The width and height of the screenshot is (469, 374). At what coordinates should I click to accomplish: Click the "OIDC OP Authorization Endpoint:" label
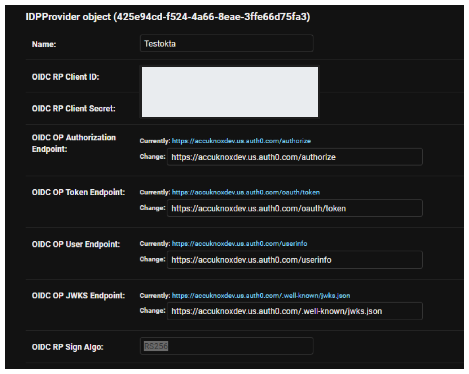74,143
